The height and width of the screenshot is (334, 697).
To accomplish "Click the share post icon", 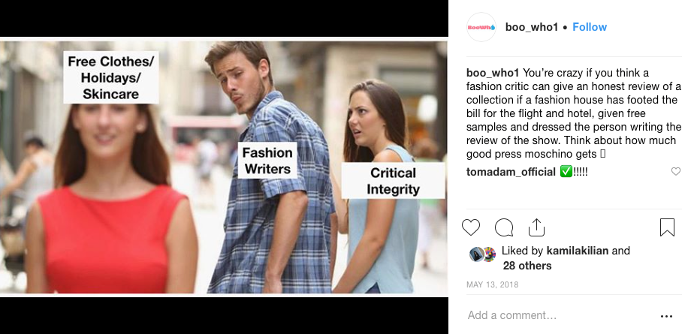I will pos(536,227).
